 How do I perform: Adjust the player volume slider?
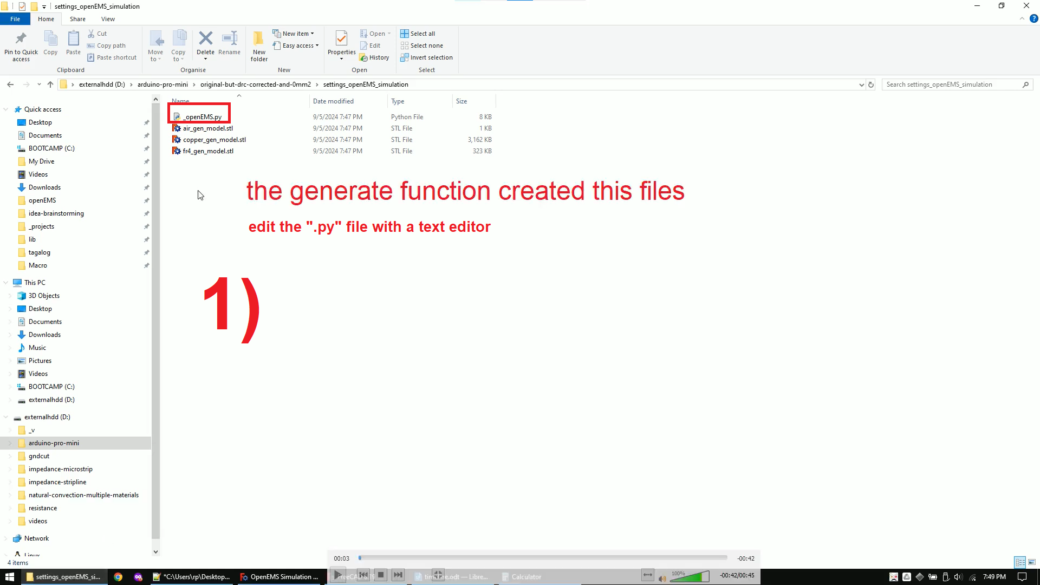690,576
